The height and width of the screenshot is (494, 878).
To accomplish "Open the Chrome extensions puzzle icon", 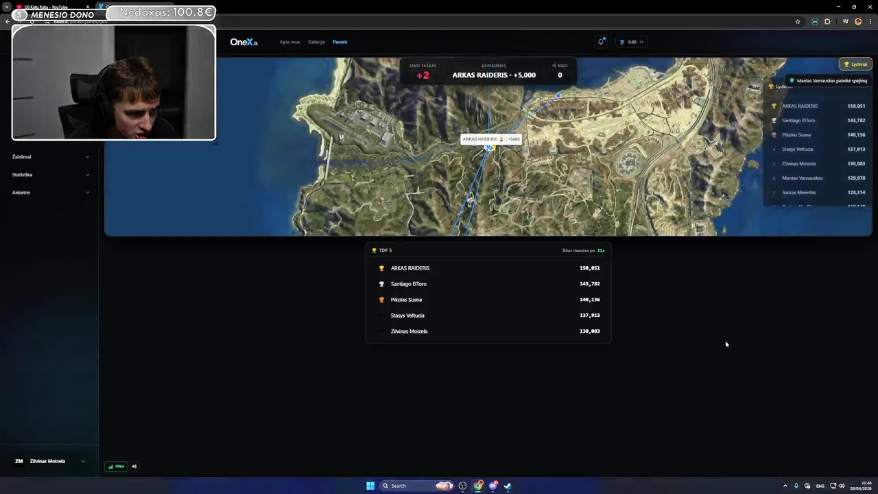I will click(x=827, y=21).
